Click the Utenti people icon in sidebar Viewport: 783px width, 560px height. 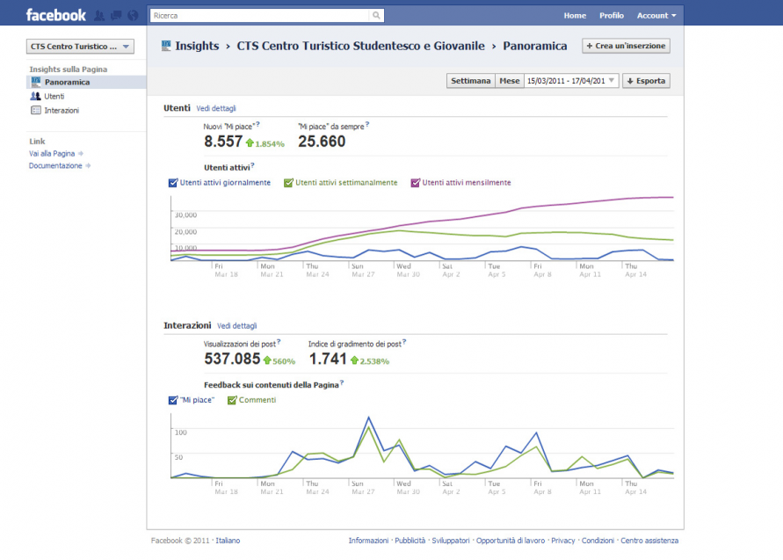click(x=35, y=96)
